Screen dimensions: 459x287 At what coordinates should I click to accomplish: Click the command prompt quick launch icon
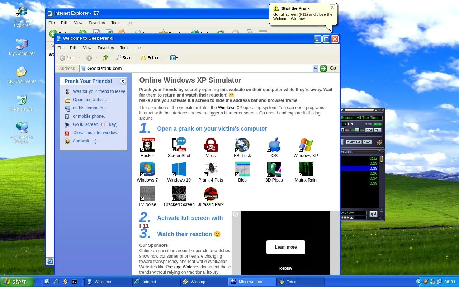[x=74, y=282]
